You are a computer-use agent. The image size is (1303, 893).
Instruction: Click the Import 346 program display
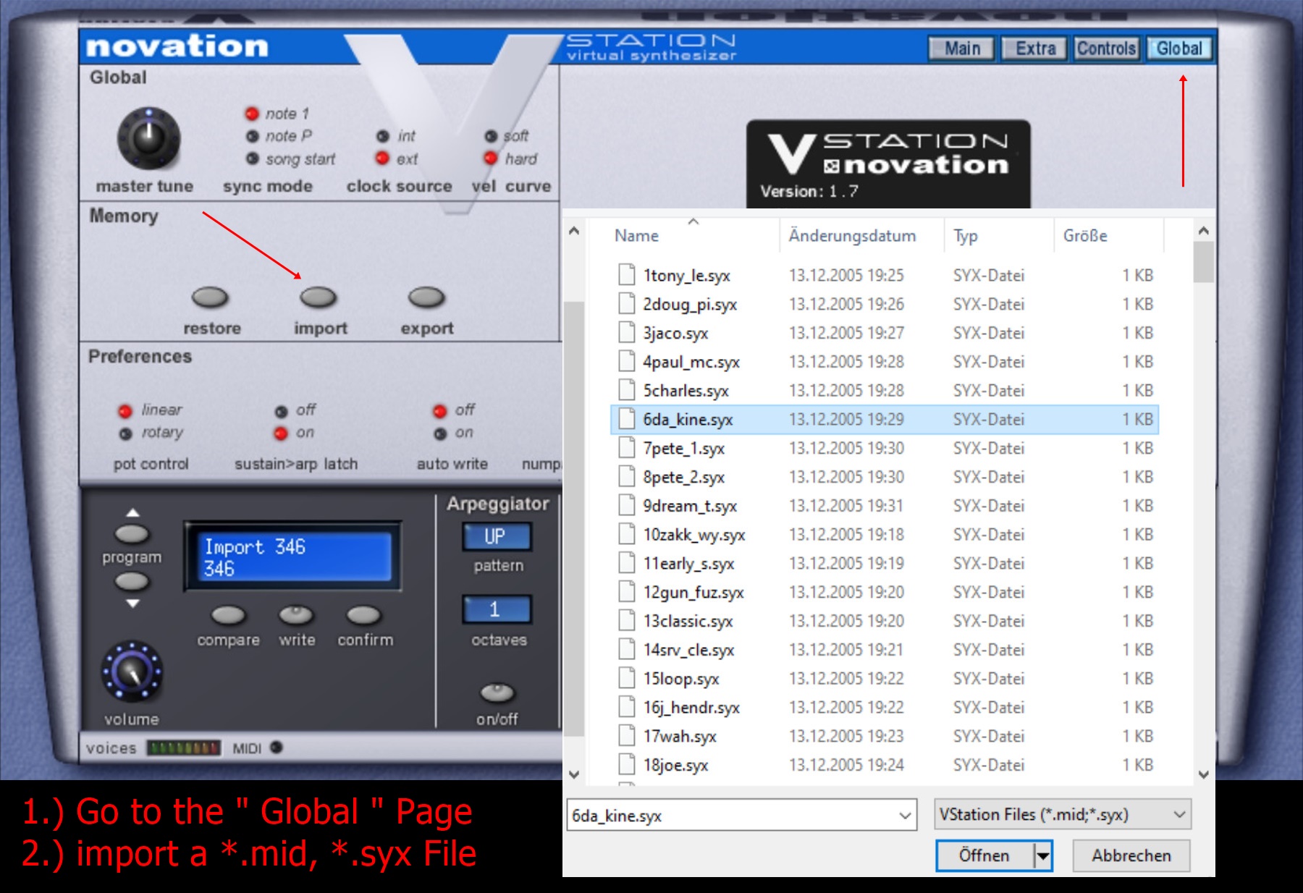(292, 557)
